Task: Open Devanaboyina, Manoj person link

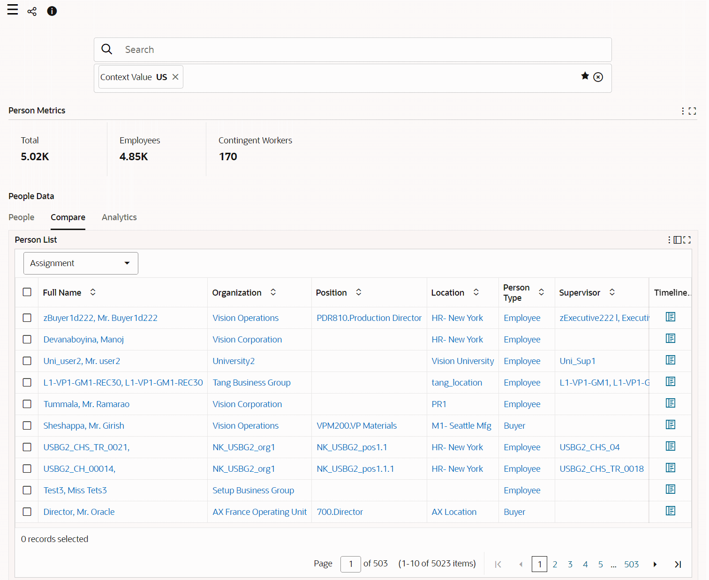Action: point(83,340)
